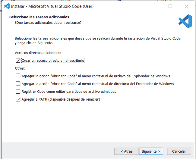This screenshot has width=196, height=159.
Task: Click "Siguiente >" to continue installation
Action: pos(151,151)
